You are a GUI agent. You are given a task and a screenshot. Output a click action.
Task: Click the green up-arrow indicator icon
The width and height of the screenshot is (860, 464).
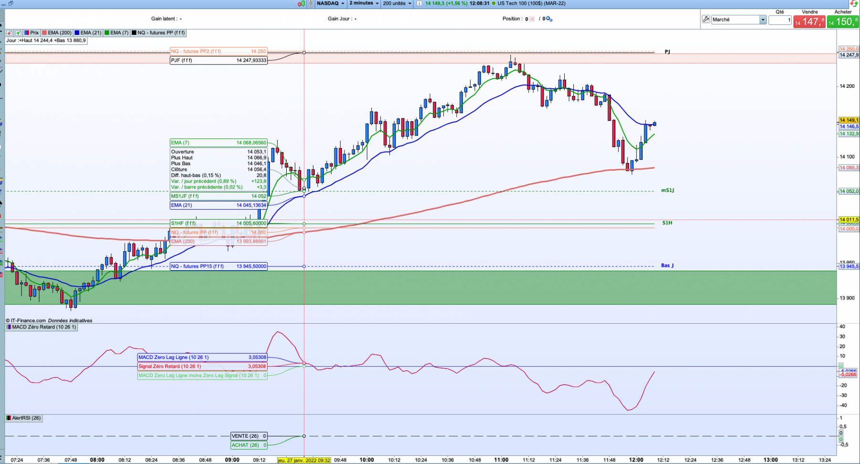pyautogui.click(x=18, y=33)
